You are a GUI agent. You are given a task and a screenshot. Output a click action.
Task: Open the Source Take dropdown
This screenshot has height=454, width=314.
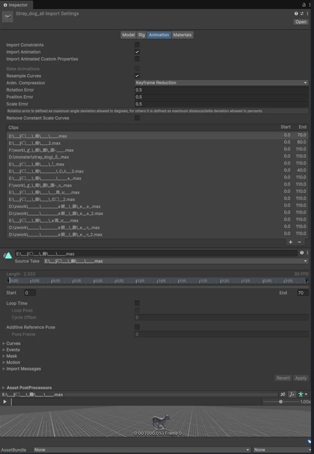click(x=176, y=261)
